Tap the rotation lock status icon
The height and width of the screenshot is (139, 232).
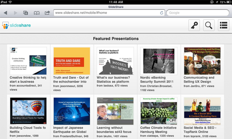point(212,2)
